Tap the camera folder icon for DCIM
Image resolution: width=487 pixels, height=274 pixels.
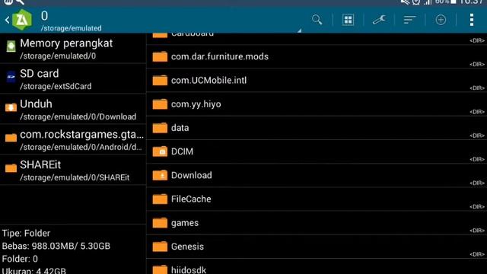click(x=160, y=151)
